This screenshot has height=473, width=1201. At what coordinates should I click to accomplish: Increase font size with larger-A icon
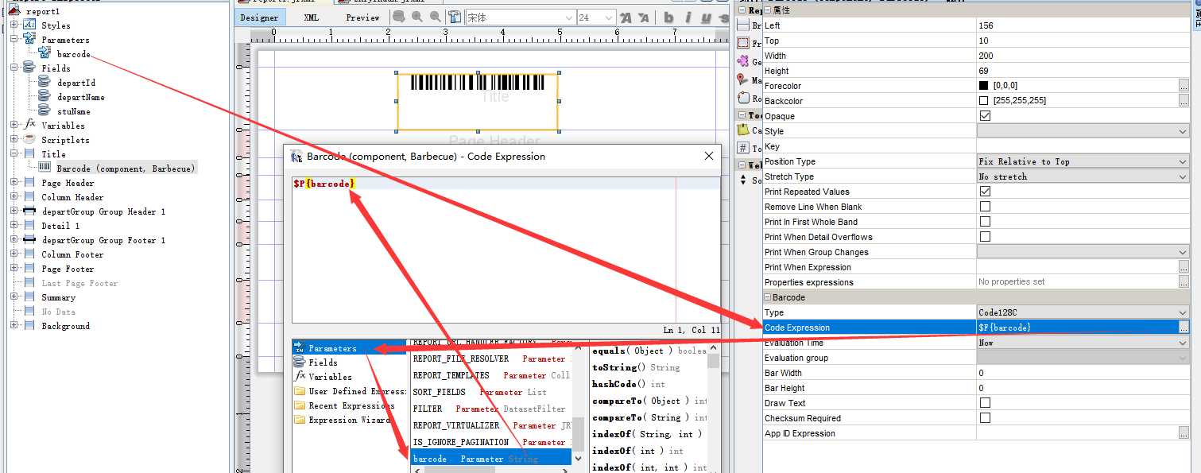(x=626, y=17)
